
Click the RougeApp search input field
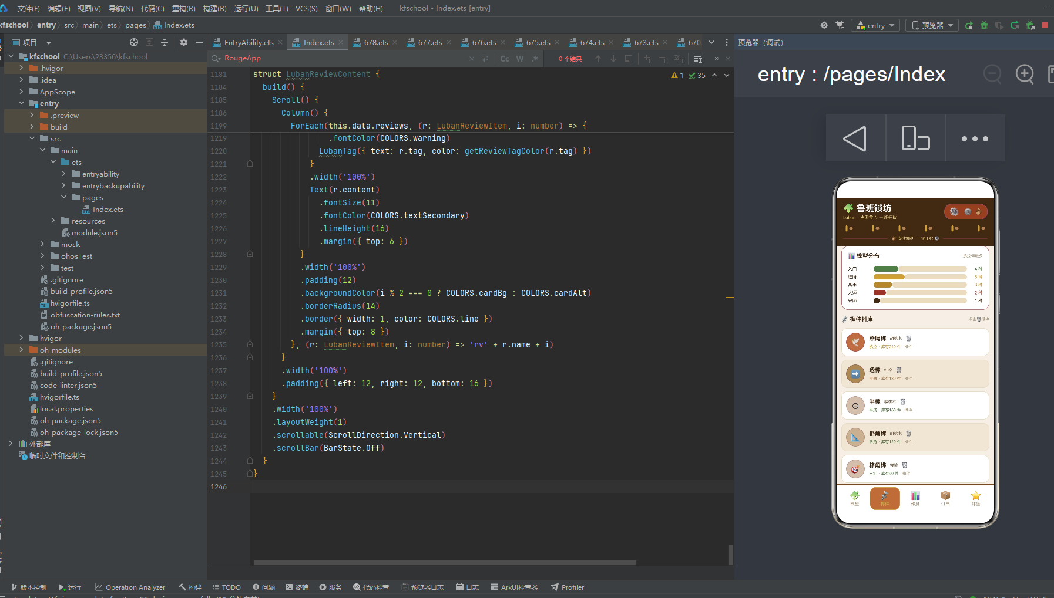tap(344, 58)
